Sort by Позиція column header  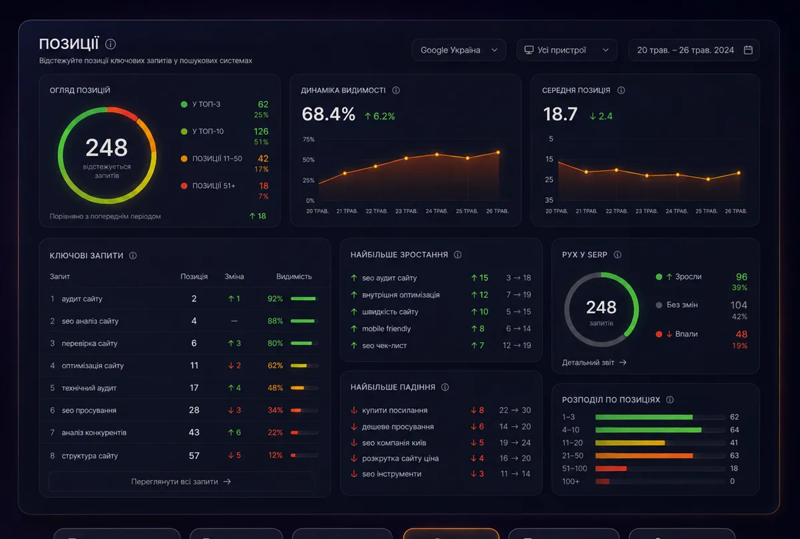[x=194, y=276]
